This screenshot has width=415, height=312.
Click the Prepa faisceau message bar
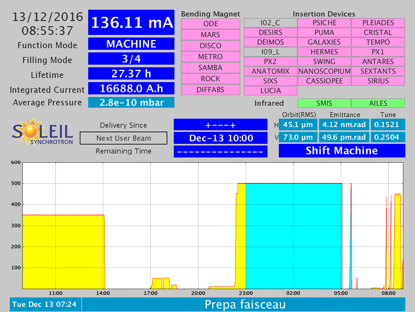point(244,305)
